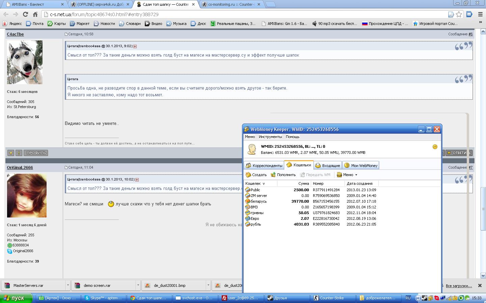Open the MasterServers.rar download dropdown arrow
The image size is (486, 303).
click(68, 285)
